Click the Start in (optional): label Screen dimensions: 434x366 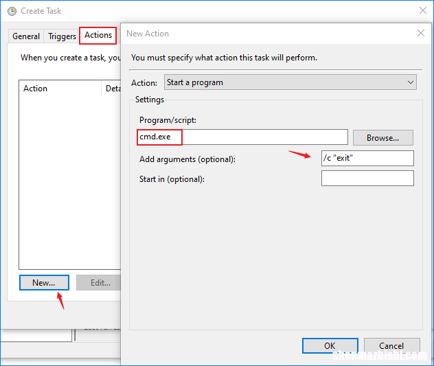(172, 179)
